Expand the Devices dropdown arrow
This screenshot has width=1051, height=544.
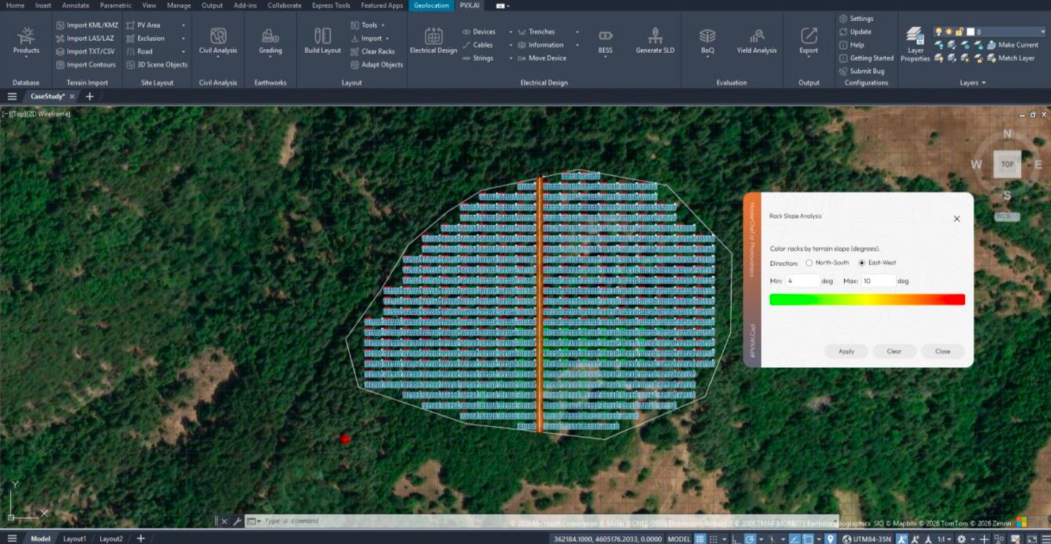coord(511,31)
